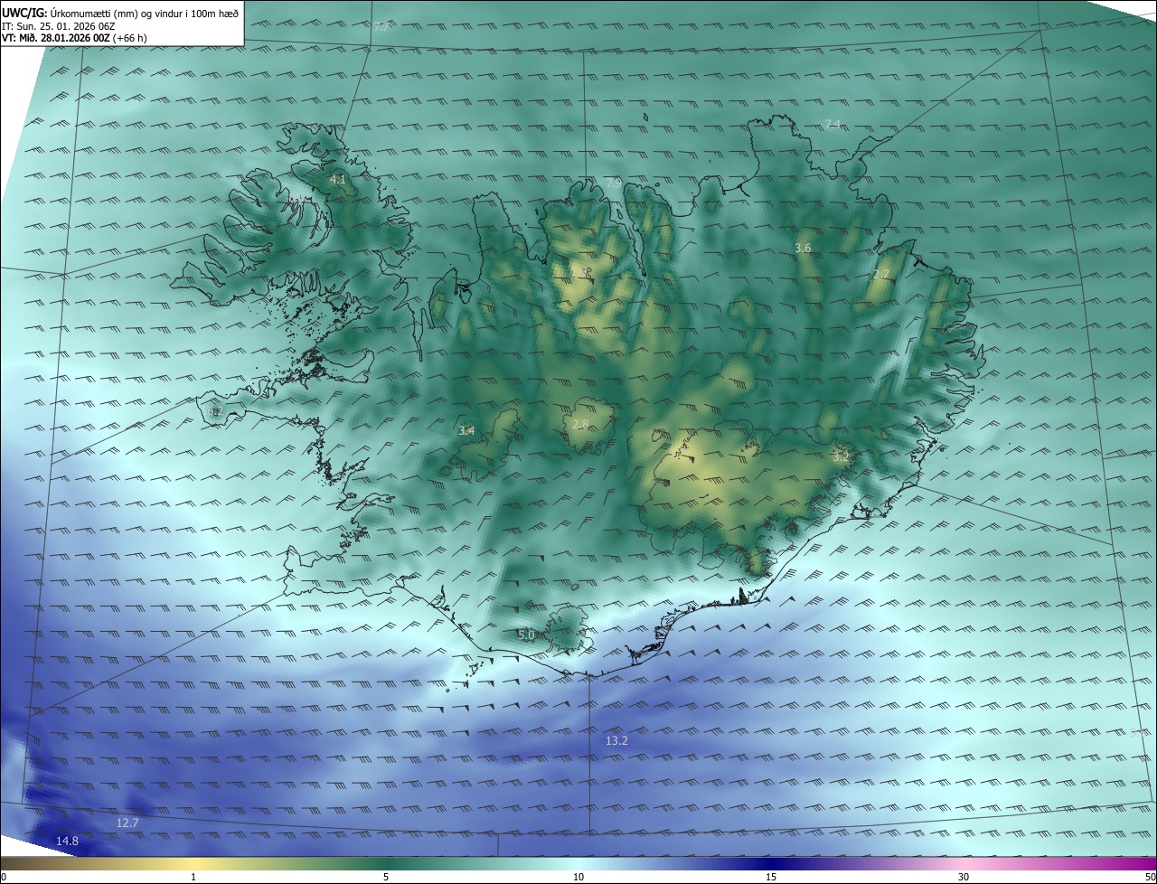Click the 2.7 value in east Iceland
Viewport: 1157px width, 884px height.
click(881, 274)
